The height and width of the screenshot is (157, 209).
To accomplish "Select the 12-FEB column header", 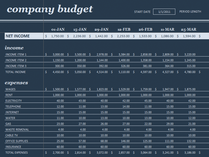I will click(124, 29).
